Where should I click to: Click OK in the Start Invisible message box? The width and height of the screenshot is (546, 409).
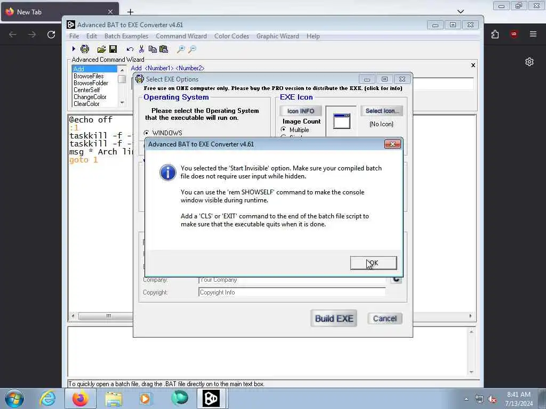[373, 263]
